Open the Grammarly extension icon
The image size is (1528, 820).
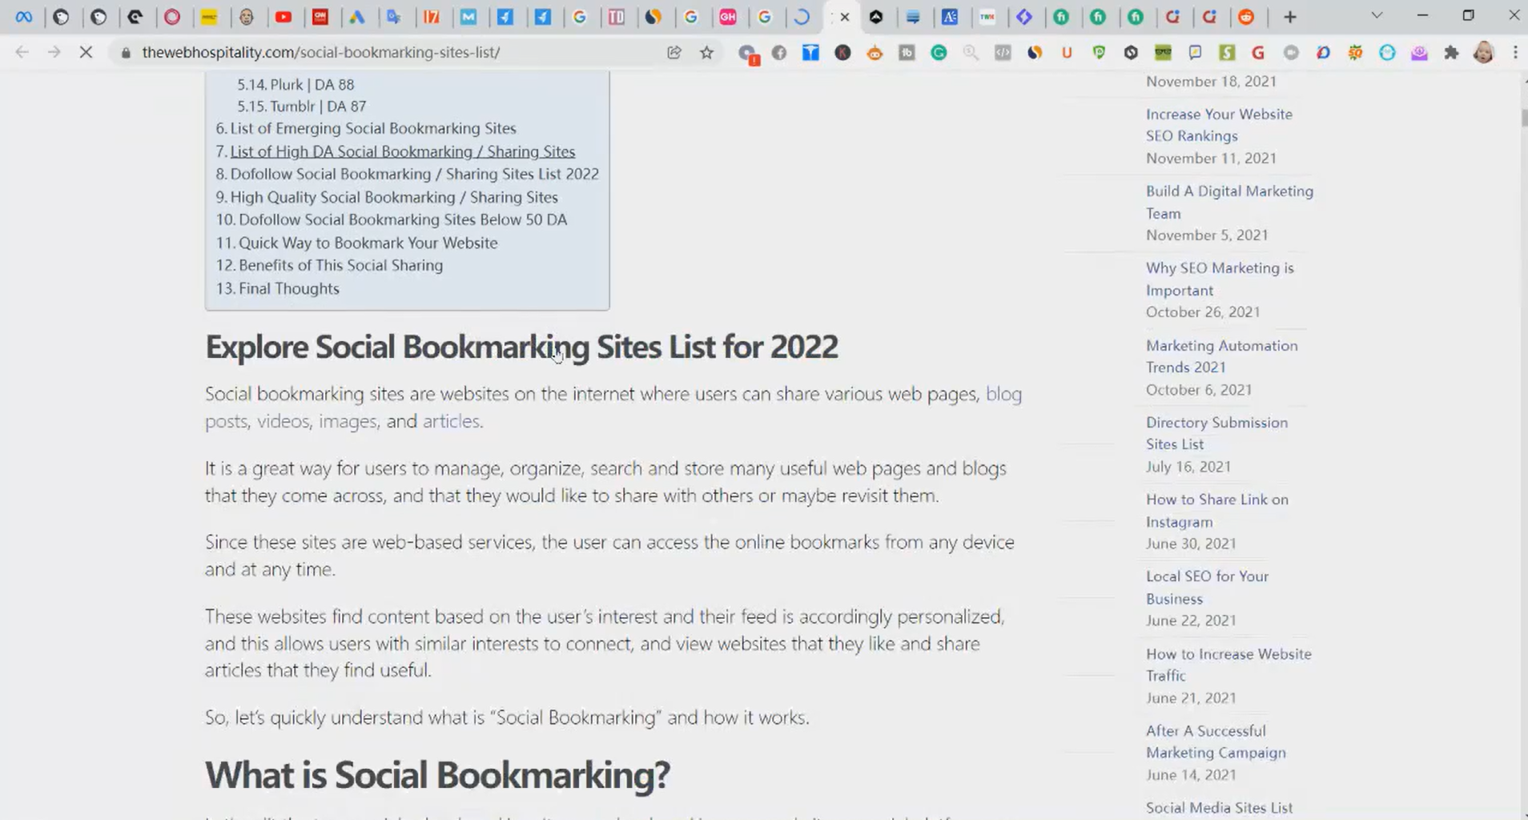point(939,53)
